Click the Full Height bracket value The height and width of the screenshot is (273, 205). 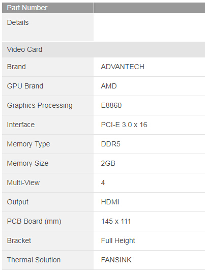click(118, 241)
